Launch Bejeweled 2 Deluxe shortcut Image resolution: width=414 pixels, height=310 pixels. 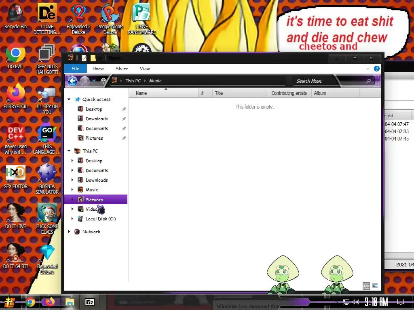point(78,19)
